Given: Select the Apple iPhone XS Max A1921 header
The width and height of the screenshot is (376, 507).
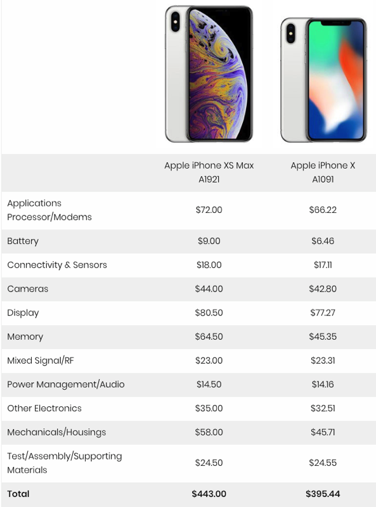Looking at the screenshot, I should click(209, 172).
